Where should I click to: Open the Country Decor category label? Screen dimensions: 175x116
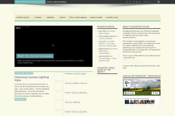24,73
